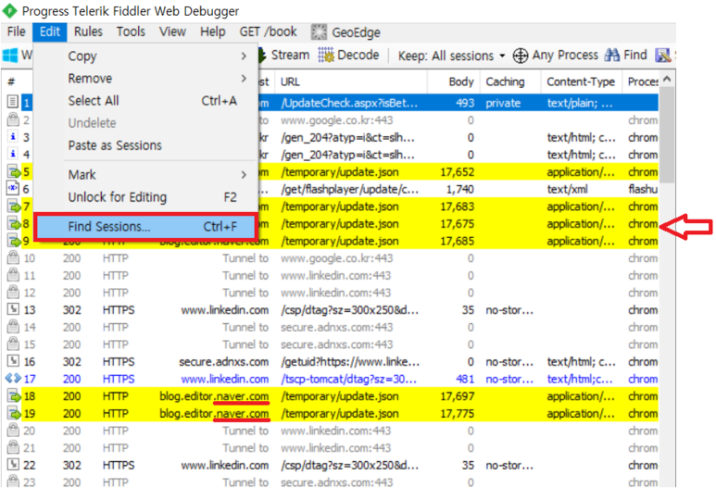
Task: Open the Help menu
Action: [x=213, y=31]
